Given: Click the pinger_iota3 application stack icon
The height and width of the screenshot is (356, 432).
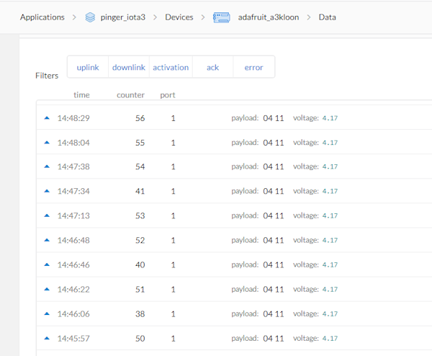Looking at the screenshot, I should point(90,17).
